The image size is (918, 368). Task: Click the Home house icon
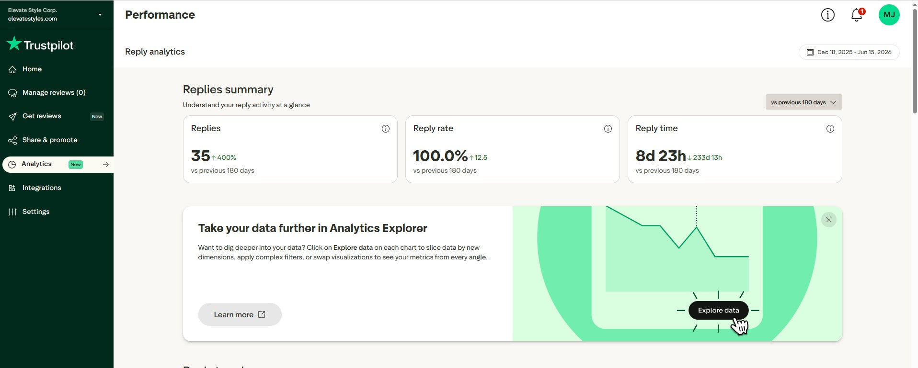click(x=12, y=69)
